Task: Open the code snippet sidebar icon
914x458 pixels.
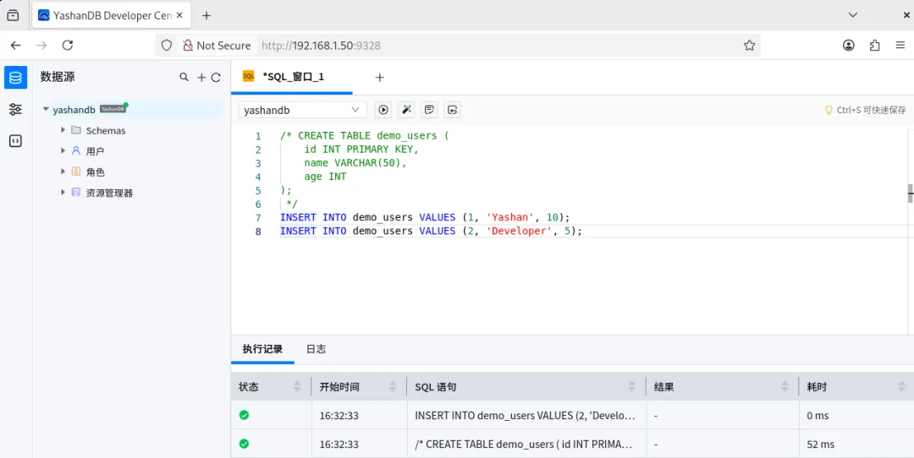Action: [x=16, y=141]
